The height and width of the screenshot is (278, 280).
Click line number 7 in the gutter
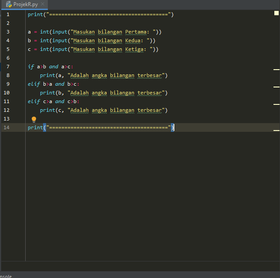(x=8, y=67)
